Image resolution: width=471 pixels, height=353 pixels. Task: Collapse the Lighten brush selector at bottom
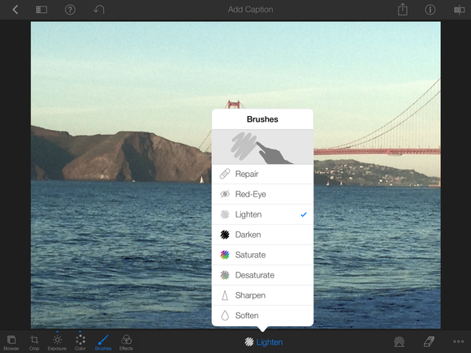pos(263,342)
